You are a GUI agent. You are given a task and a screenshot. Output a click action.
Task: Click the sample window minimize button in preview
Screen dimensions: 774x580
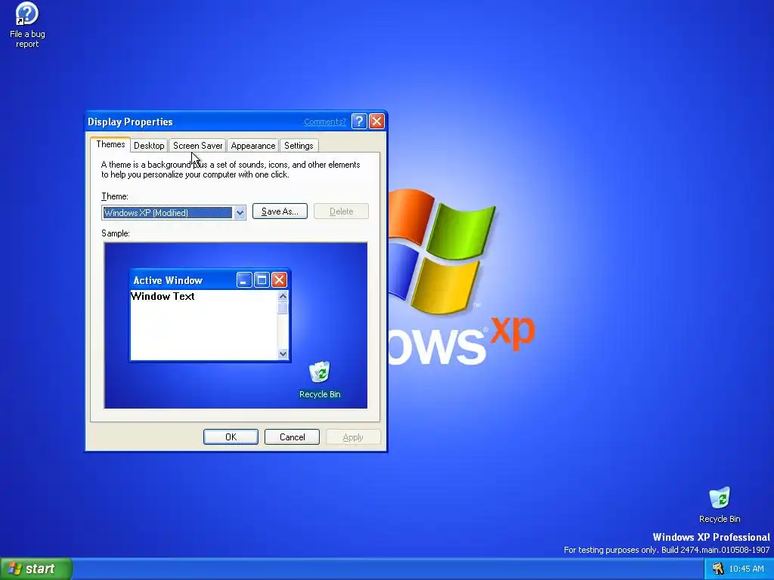click(x=244, y=280)
